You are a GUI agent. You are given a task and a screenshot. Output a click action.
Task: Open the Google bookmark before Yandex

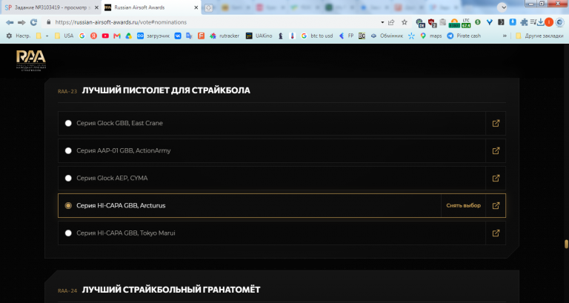click(82, 36)
